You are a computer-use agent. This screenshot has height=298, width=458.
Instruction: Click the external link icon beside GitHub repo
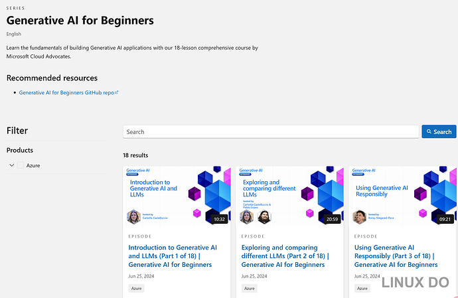[117, 92]
